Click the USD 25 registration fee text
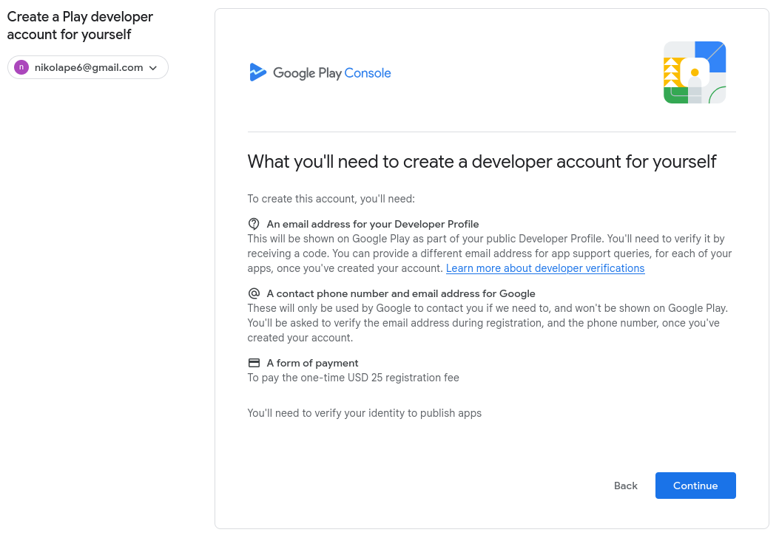This screenshot has width=779, height=538. [x=353, y=378]
